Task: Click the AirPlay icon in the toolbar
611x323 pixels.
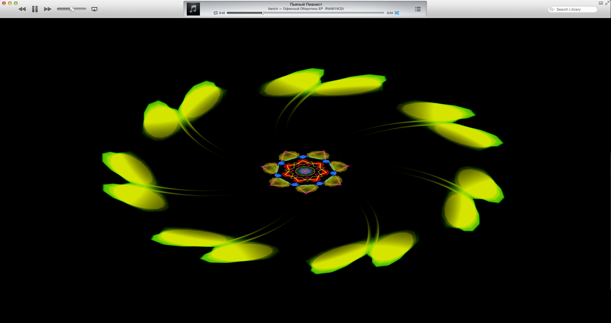Action: [x=94, y=9]
